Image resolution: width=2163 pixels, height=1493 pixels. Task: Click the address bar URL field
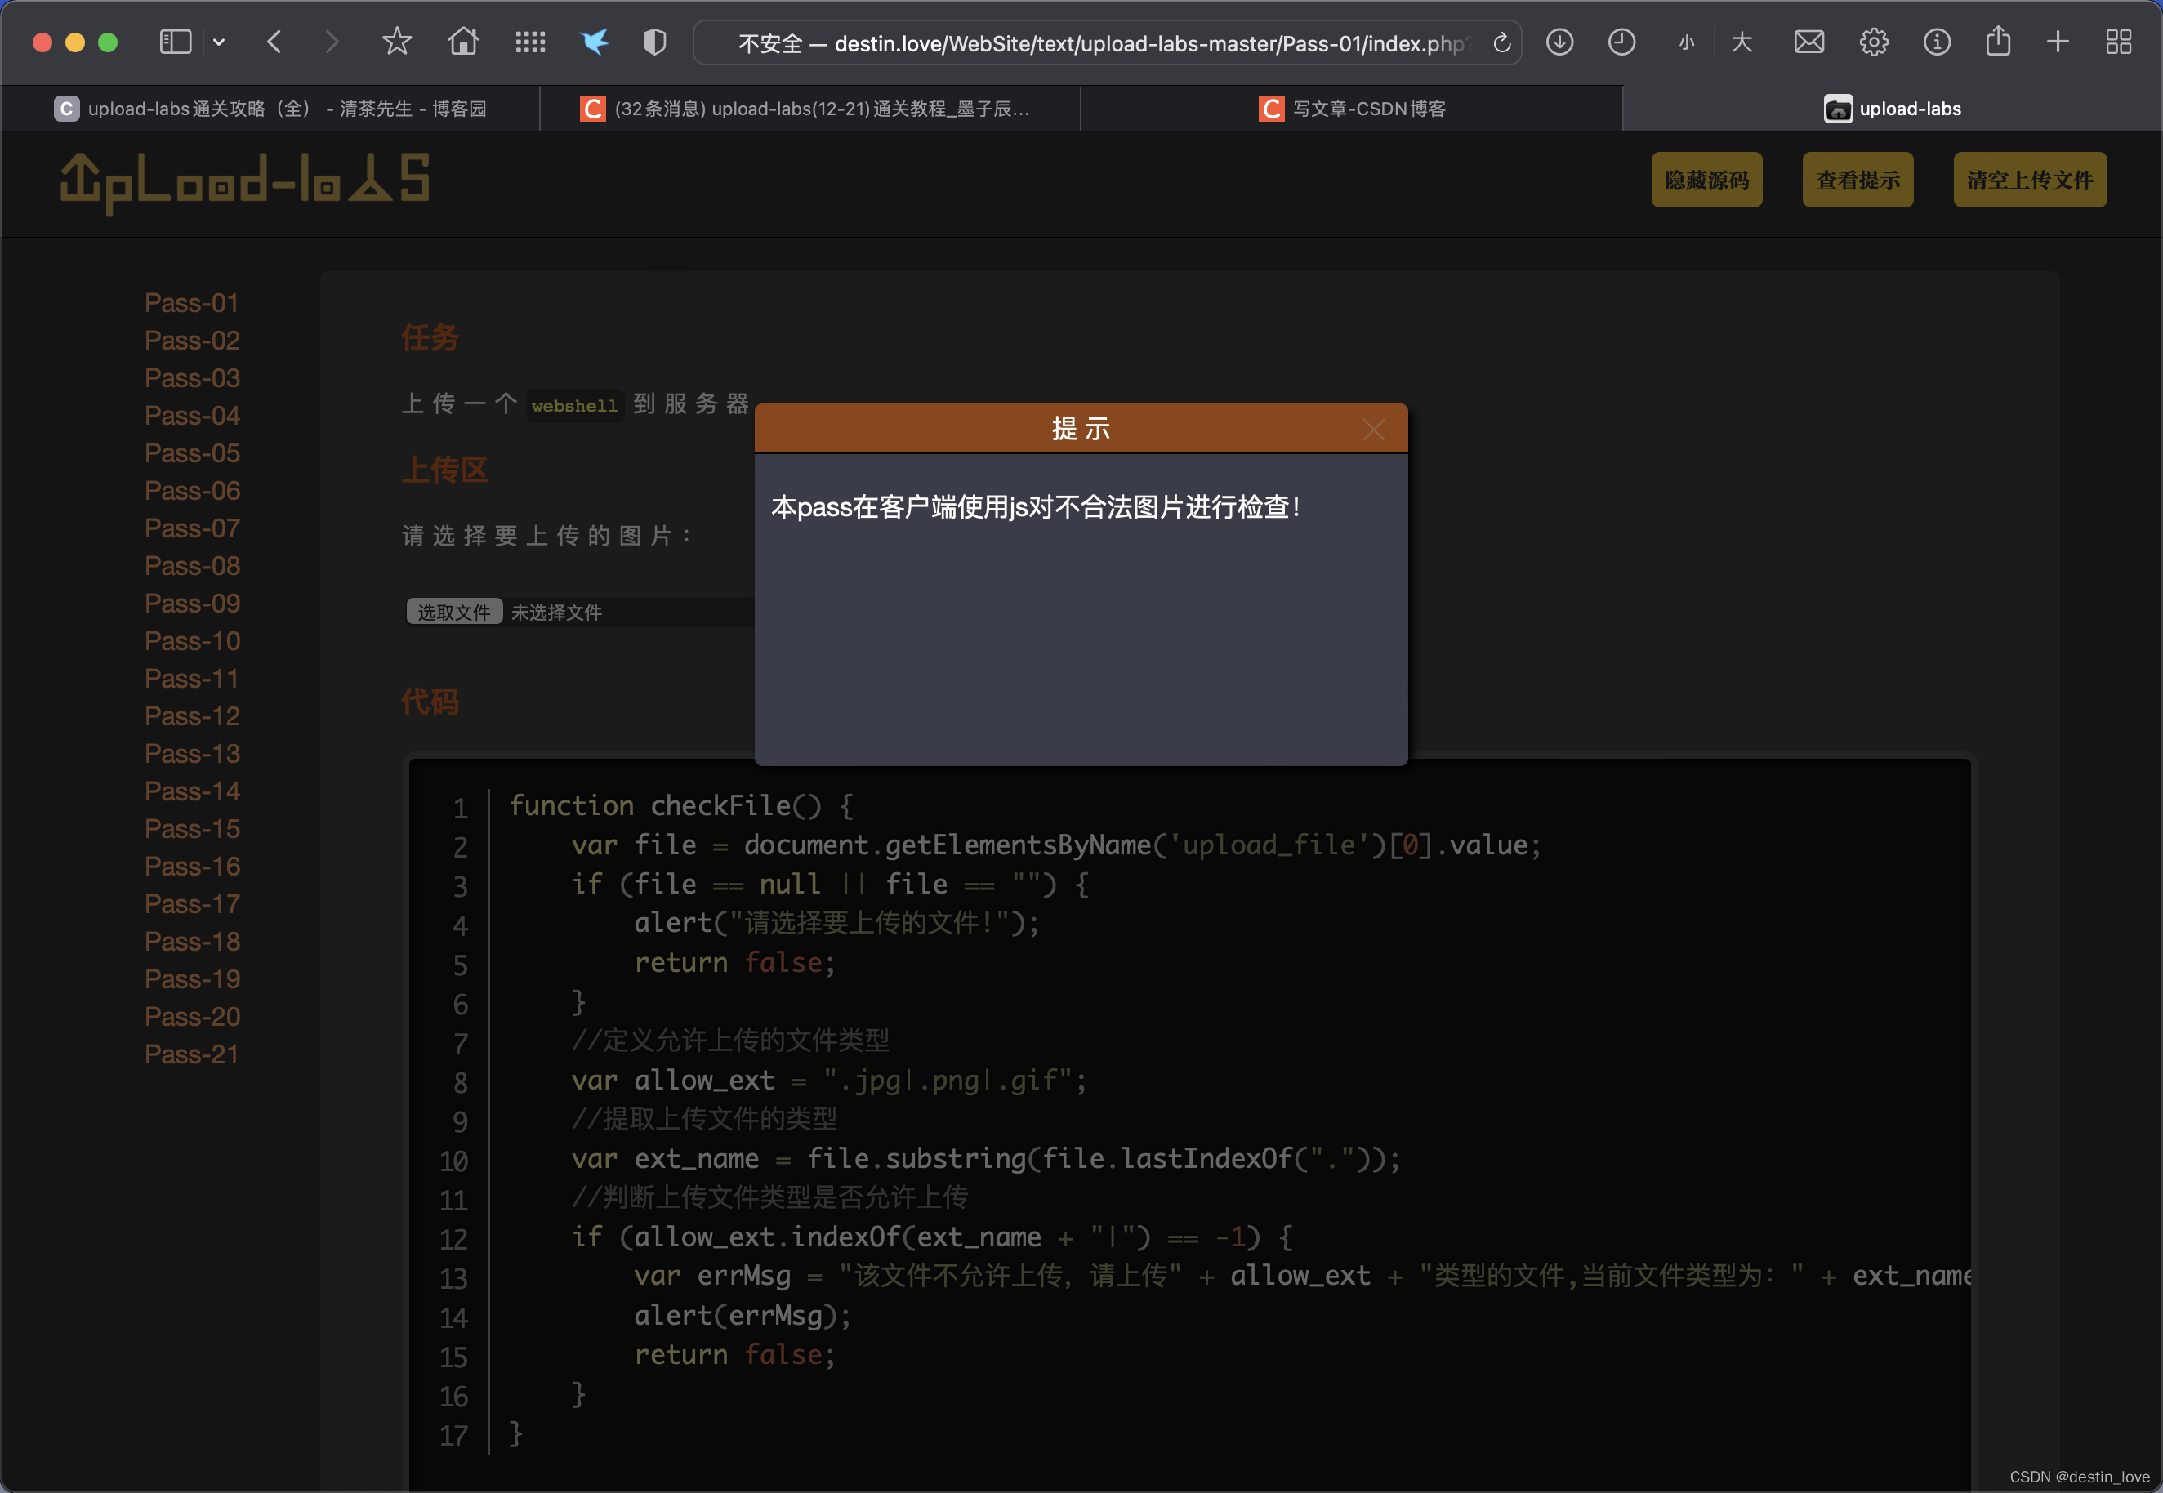pyautogui.click(x=1104, y=43)
